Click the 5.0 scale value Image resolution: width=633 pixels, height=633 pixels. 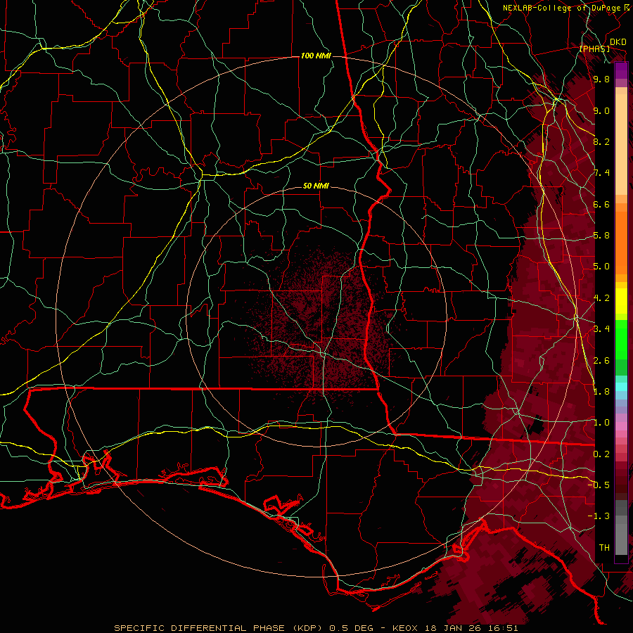[601, 267]
